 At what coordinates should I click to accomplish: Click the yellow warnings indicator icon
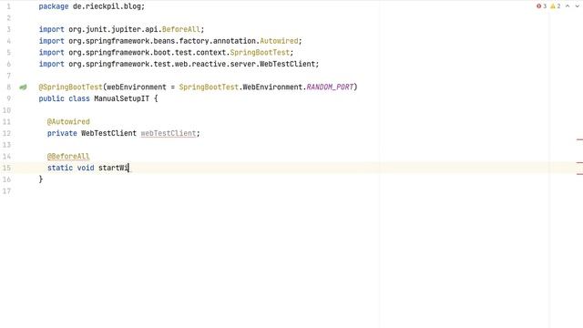pos(553,6)
